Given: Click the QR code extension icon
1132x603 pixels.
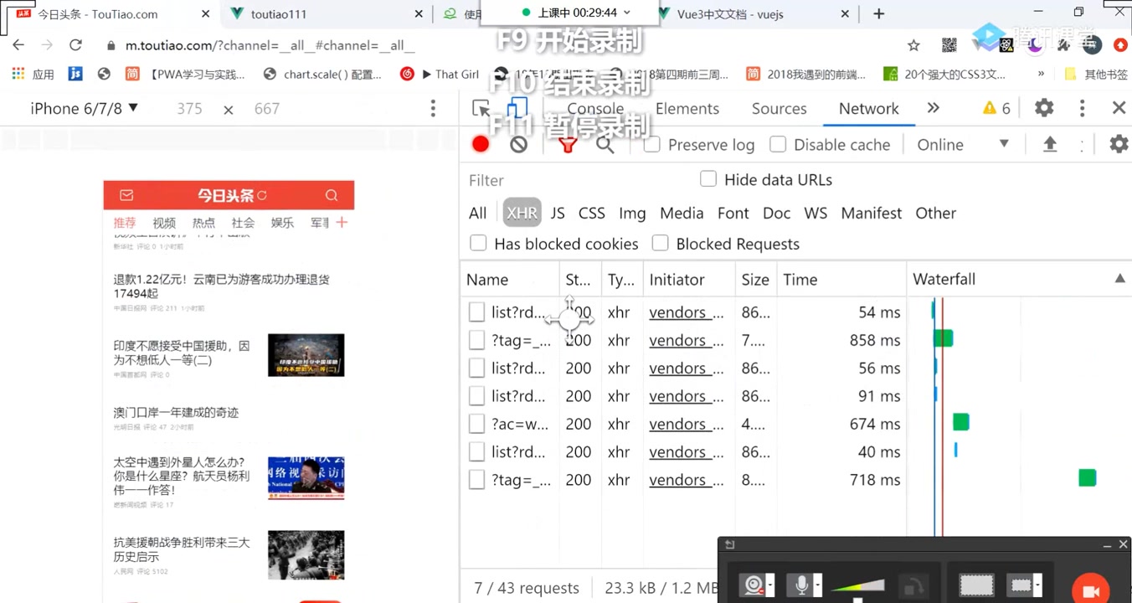Looking at the screenshot, I should point(949,45).
